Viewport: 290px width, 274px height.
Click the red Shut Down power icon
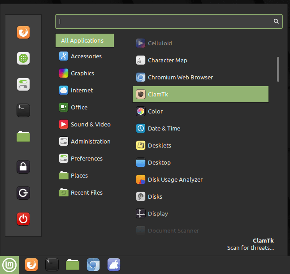[x=23, y=219]
